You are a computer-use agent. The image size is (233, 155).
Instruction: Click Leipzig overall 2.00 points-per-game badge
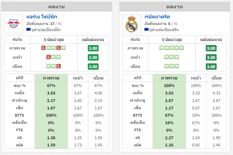93,48
